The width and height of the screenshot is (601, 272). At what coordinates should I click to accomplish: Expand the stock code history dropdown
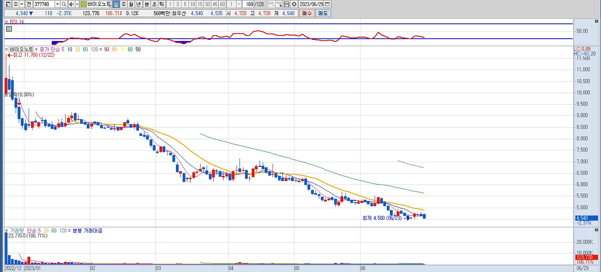click(x=57, y=4)
